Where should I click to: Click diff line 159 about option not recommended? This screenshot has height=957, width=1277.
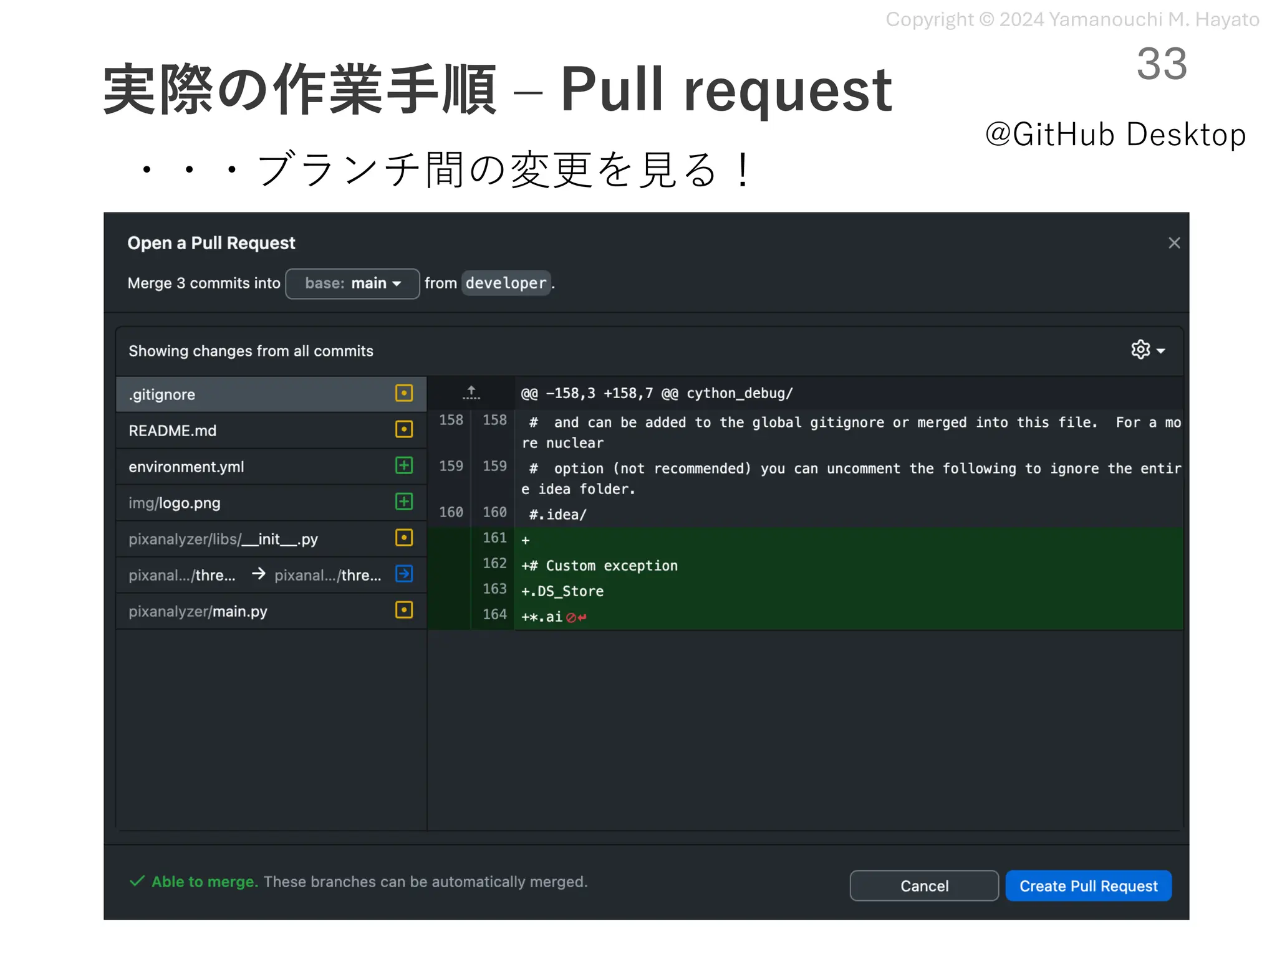pyautogui.click(x=806, y=478)
